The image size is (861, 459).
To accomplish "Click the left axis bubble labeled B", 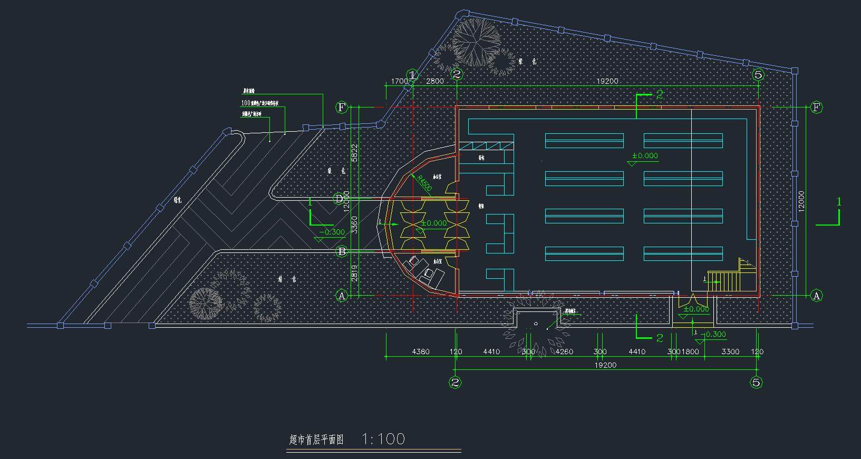I will pos(341,252).
